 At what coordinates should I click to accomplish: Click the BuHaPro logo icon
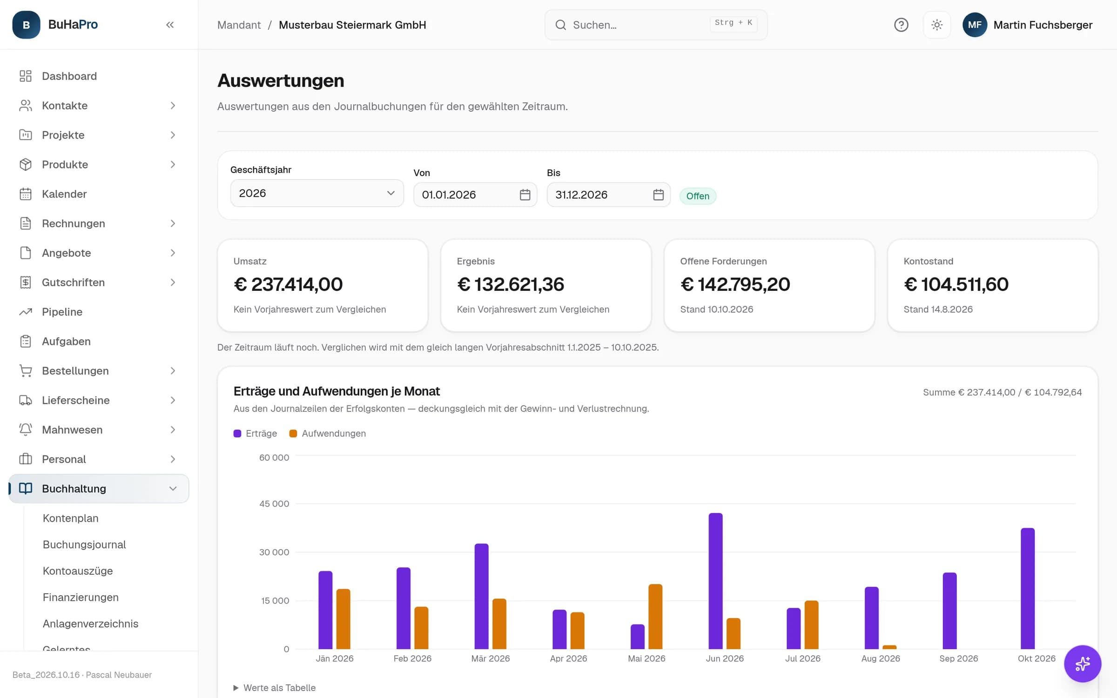[26, 25]
